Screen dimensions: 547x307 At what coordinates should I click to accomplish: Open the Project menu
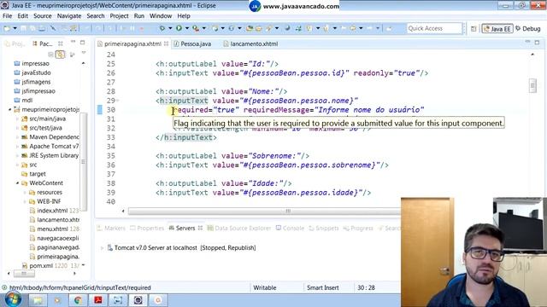pyautogui.click(x=120, y=16)
